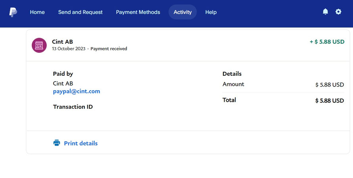This screenshot has height=178, width=353.
Task: Click the Amount label
Action: [234, 84]
